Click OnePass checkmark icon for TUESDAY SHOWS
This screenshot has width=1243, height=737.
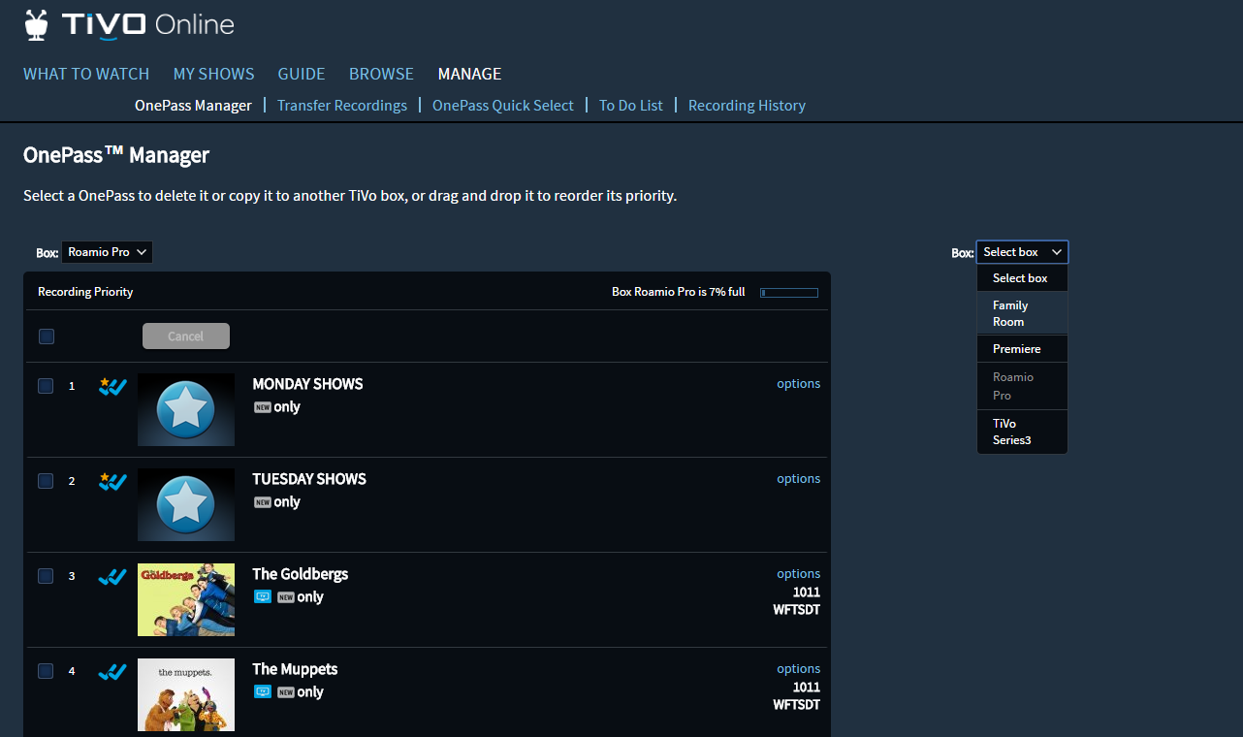coord(113,482)
